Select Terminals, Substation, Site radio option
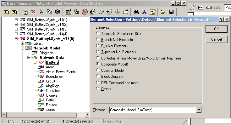 click(x=98, y=33)
